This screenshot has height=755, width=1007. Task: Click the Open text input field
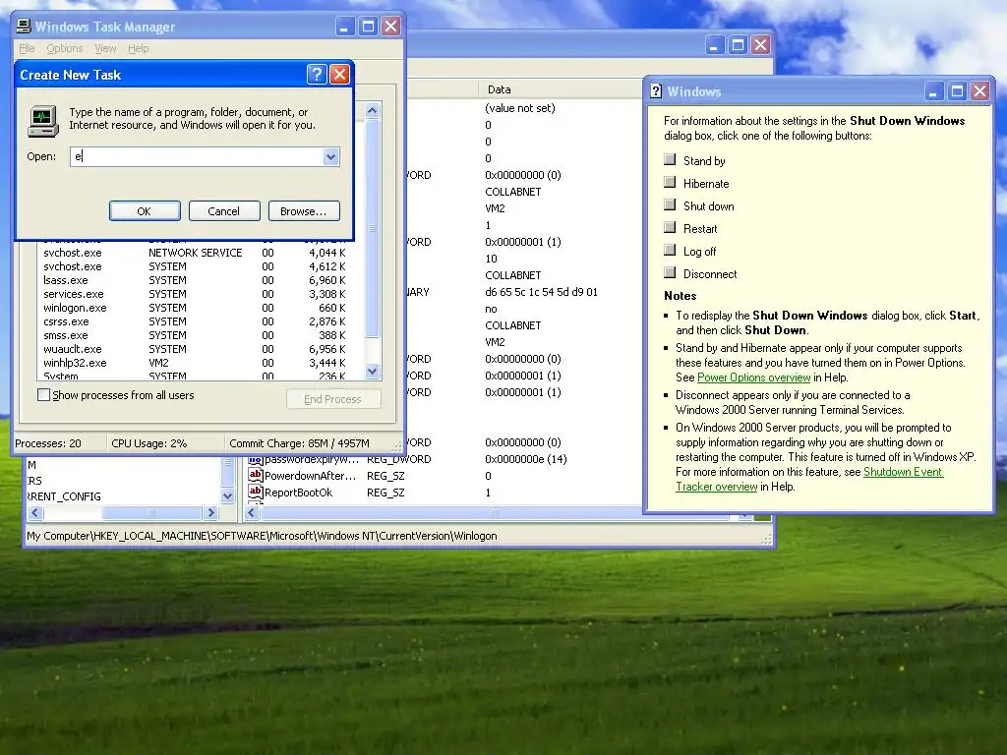coord(197,156)
